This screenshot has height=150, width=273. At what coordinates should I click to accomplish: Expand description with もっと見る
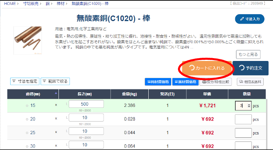(x=248, y=54)
